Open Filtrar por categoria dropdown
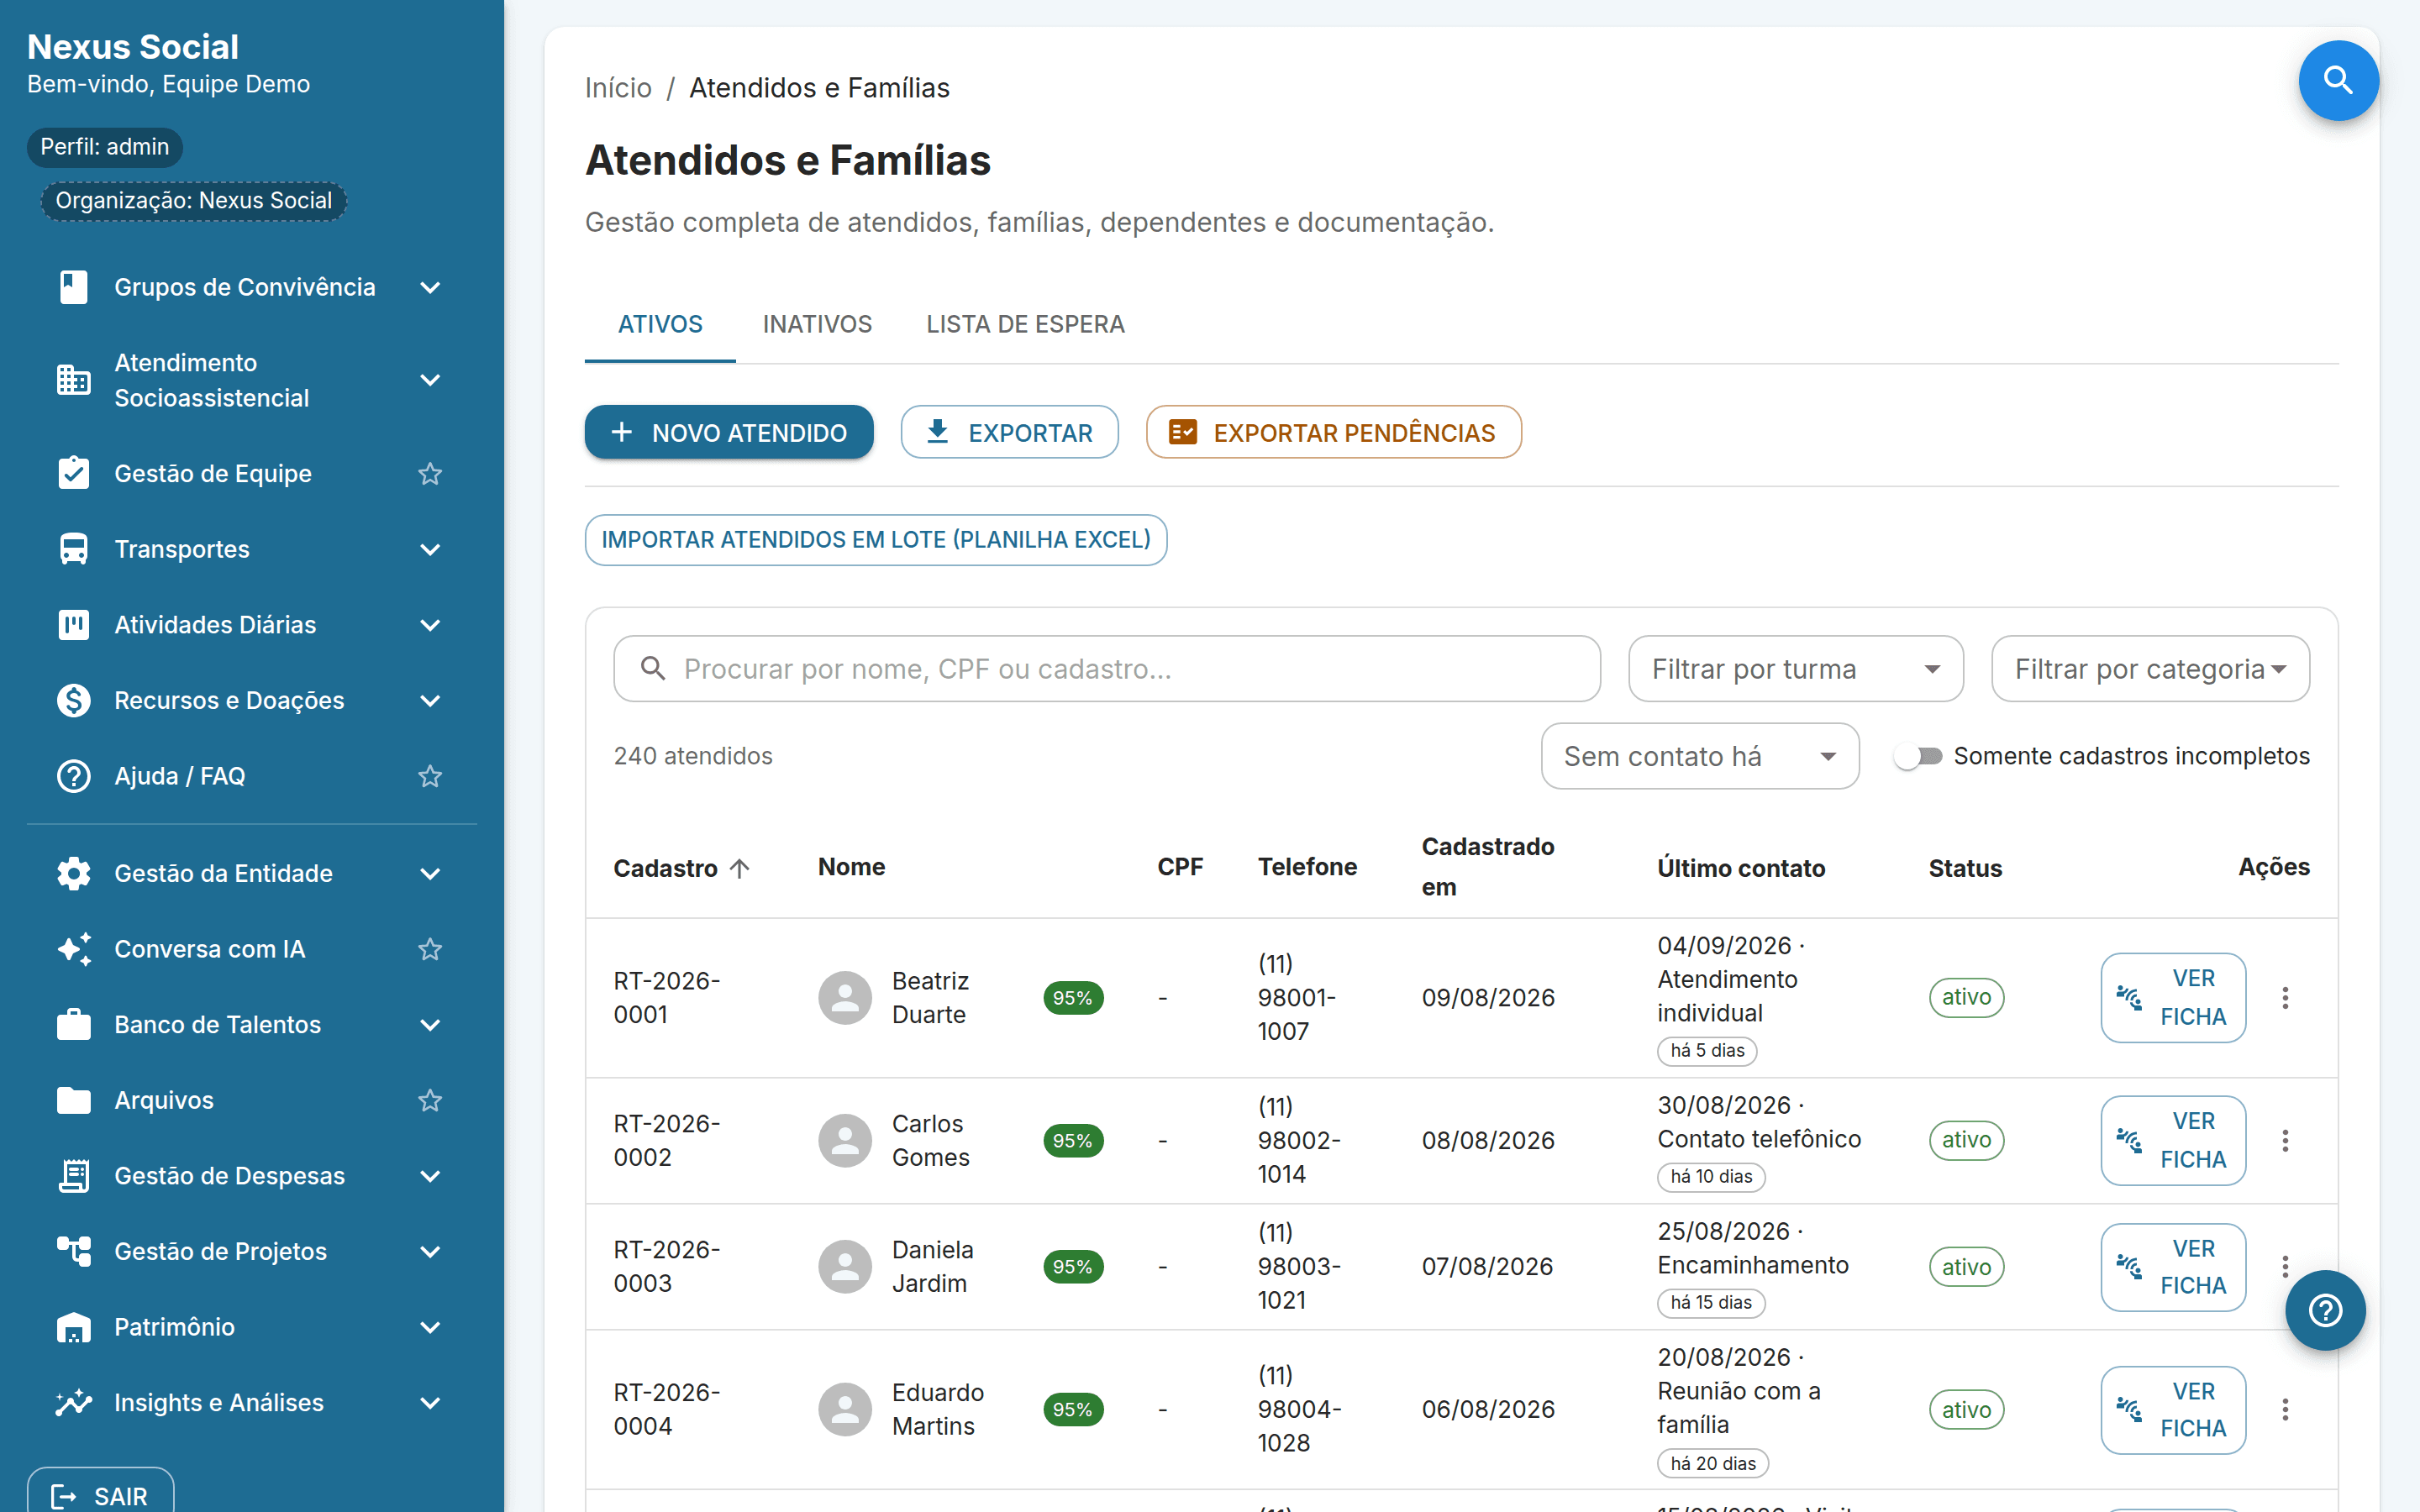The height and width of the screenshot is (1512, 2420). pyautogui.click(x=2150, y=669)
